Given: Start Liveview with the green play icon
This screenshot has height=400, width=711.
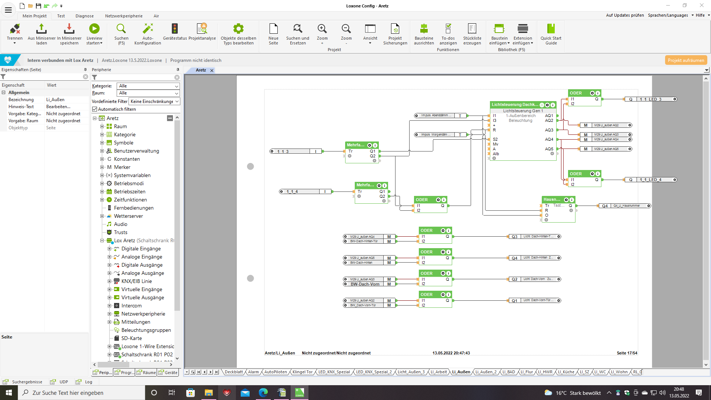Looking at the screenshot, I should [x=94, y=29].
